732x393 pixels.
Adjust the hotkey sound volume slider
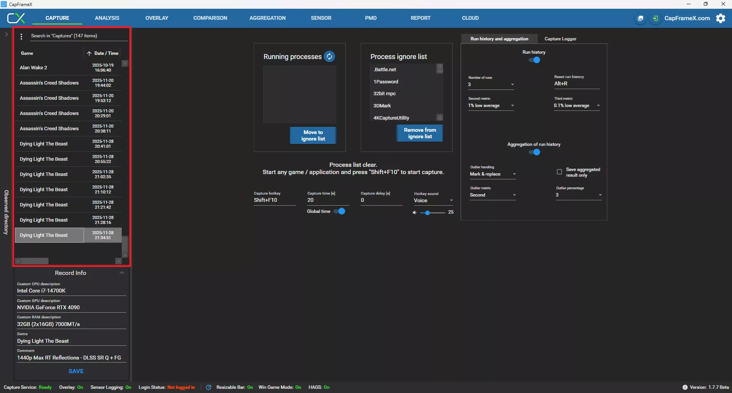428,213
